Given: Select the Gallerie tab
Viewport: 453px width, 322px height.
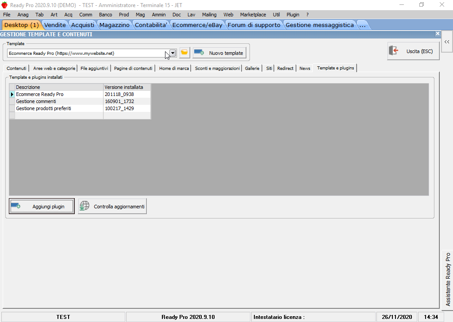Looking at the screenshot, I should (x=252, y=68).
